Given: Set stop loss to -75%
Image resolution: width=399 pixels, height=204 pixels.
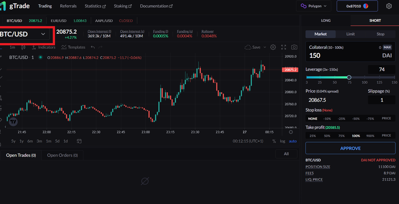Looking at the screenshot, I should pos(370,119).
